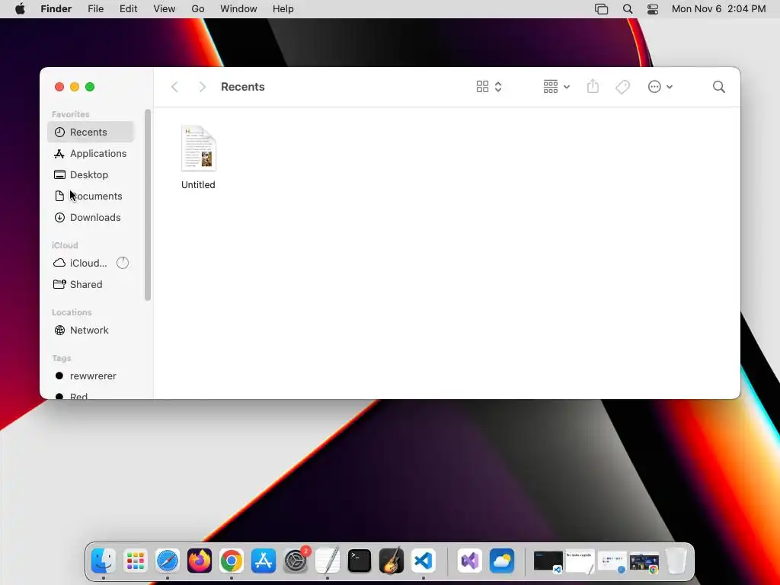Click the Finder icon in the Dock

coord(104,561)
